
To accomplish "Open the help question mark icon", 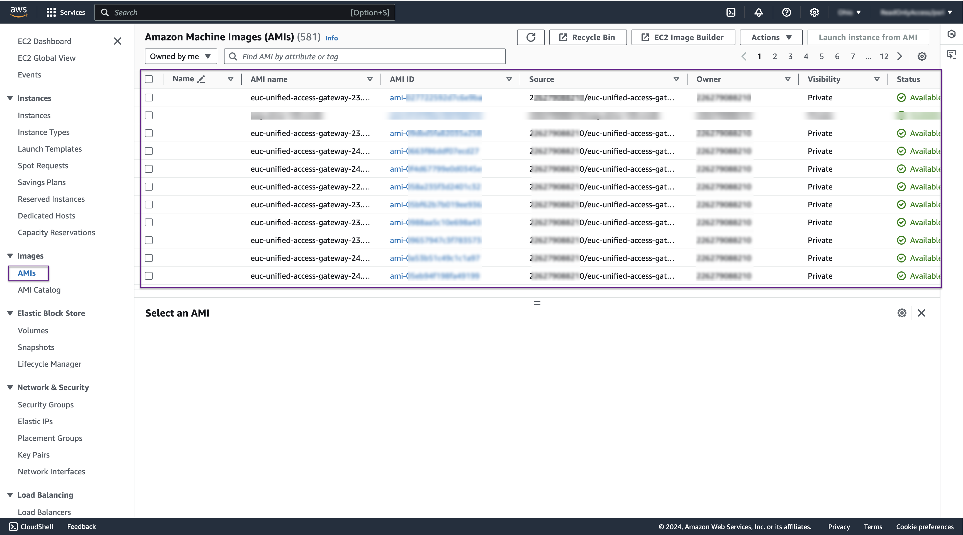I will (787, 12).
